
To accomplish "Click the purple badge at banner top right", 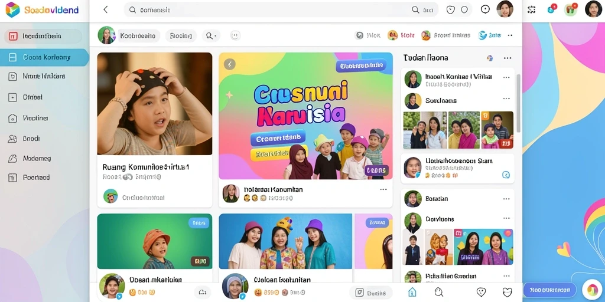I will tap(361, 65).
